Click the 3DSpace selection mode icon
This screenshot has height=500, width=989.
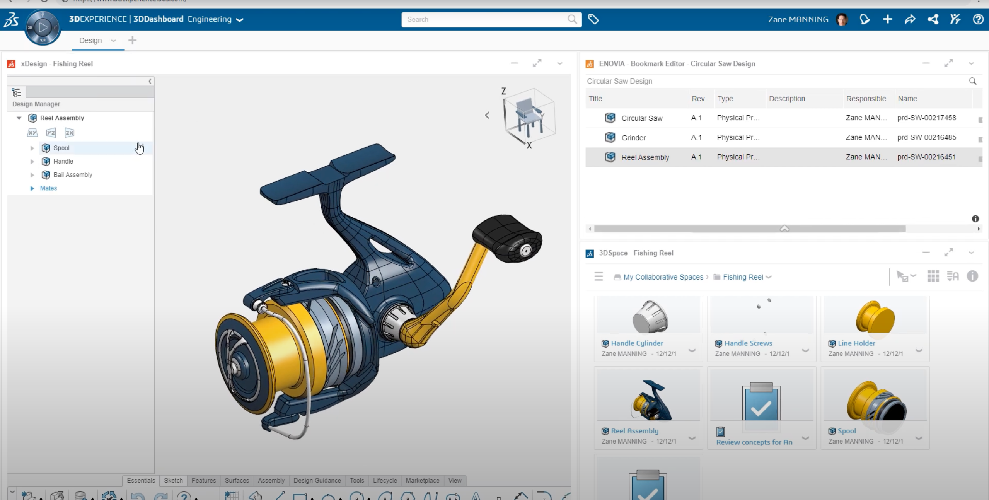[x=906, y=276]
